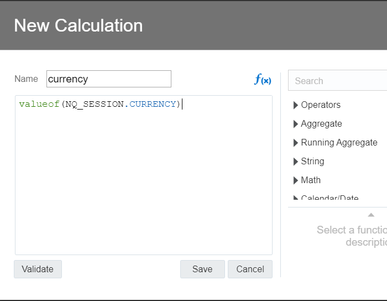Select the Math label in function list

[311, 180]
